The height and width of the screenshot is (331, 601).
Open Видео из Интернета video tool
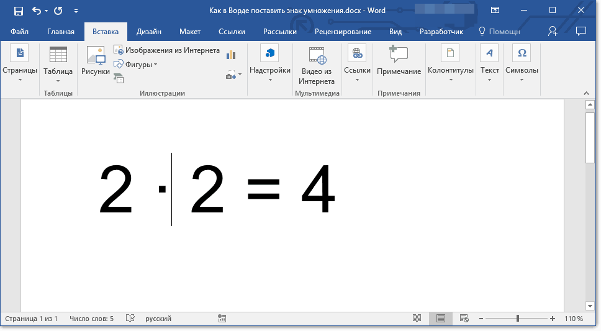[317, 65]
